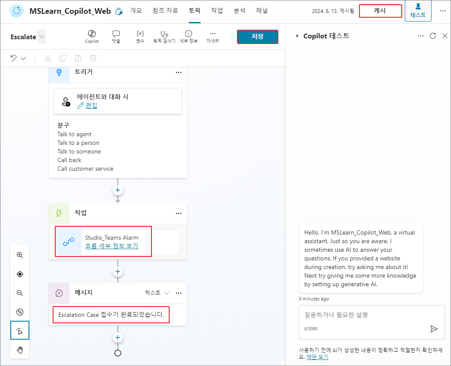Open the Copilot toolbar tool
This screenshot has width=451, height=366.
point(92,37)
